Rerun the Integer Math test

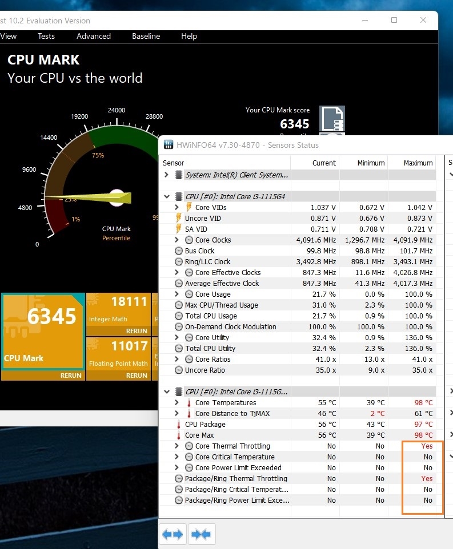[137, 331]
